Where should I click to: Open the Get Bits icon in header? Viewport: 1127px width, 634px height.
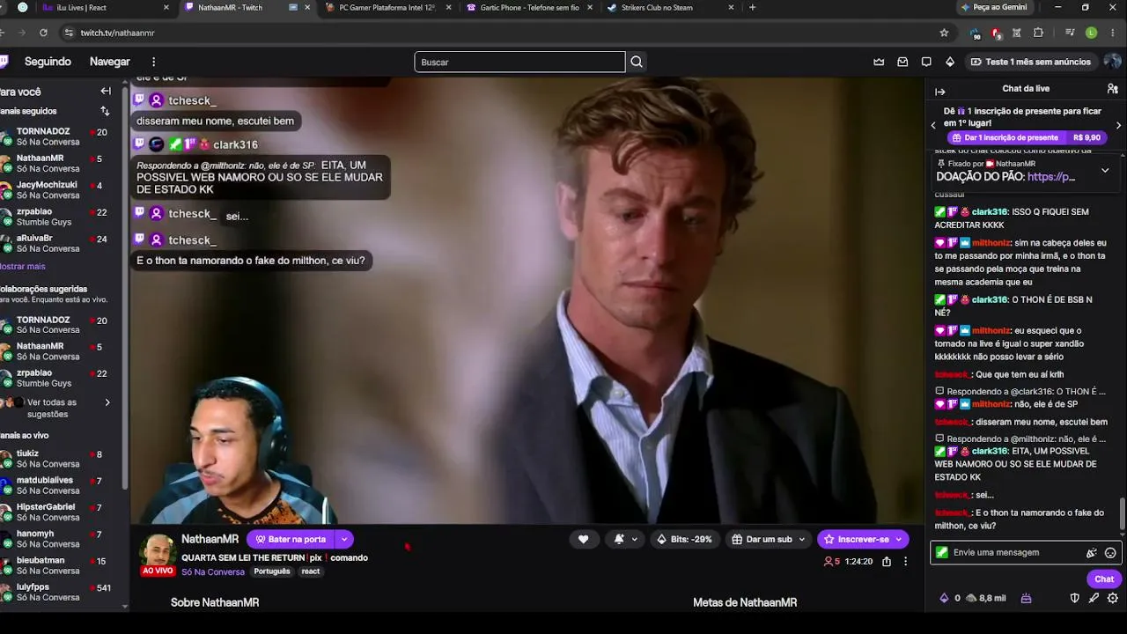pyautogui.click(x=950, y=62)
